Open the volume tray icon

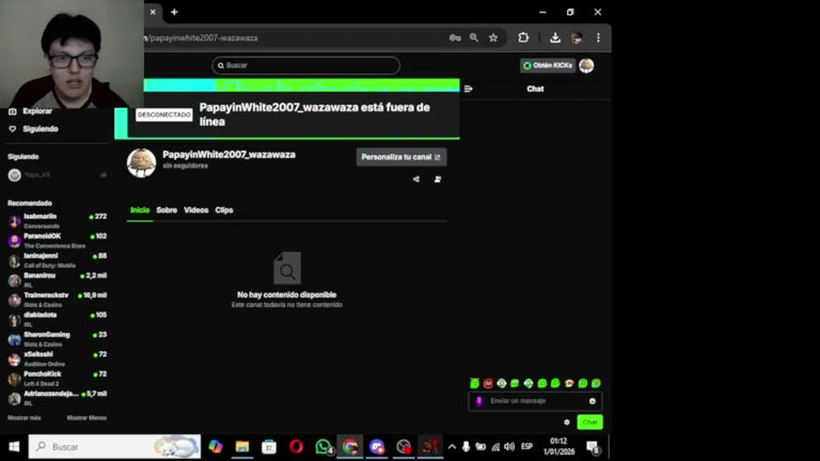tap(509, 446)
